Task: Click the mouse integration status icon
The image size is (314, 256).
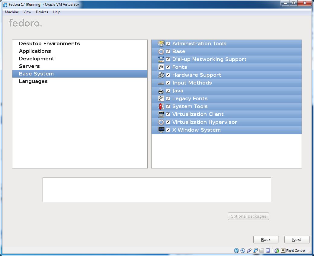Action: tap(277, 250)
